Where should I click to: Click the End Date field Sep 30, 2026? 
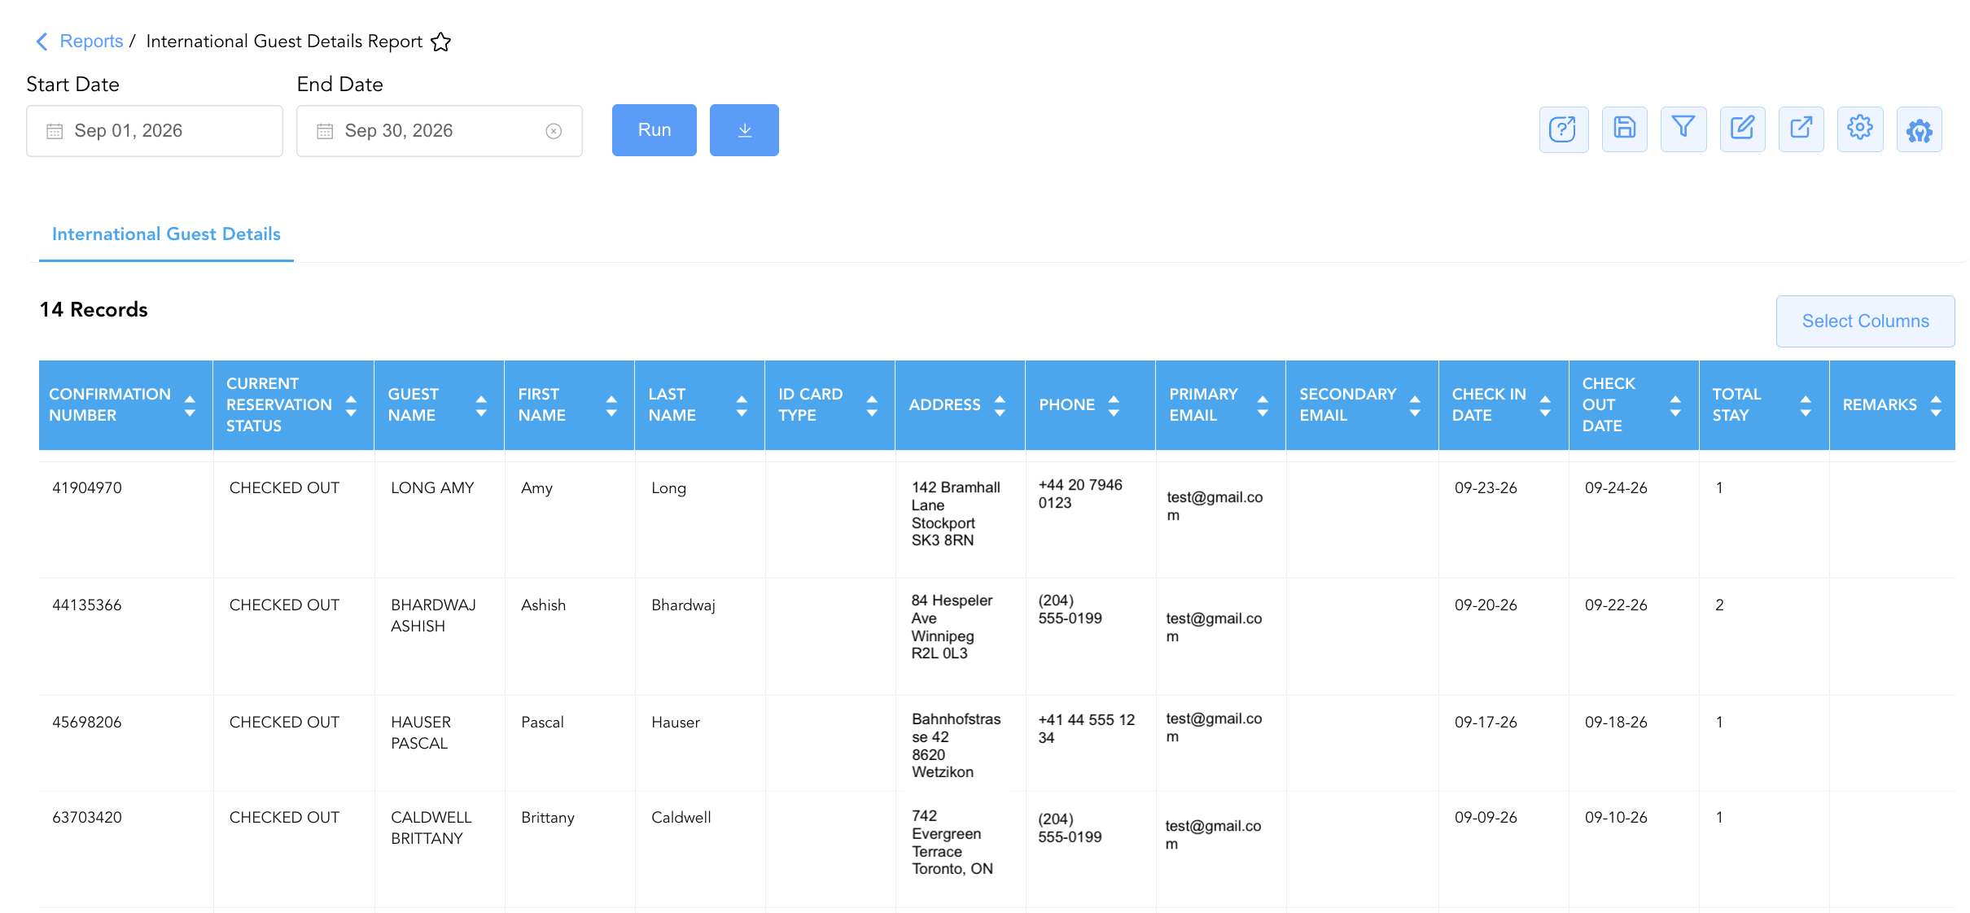(440, 131)
